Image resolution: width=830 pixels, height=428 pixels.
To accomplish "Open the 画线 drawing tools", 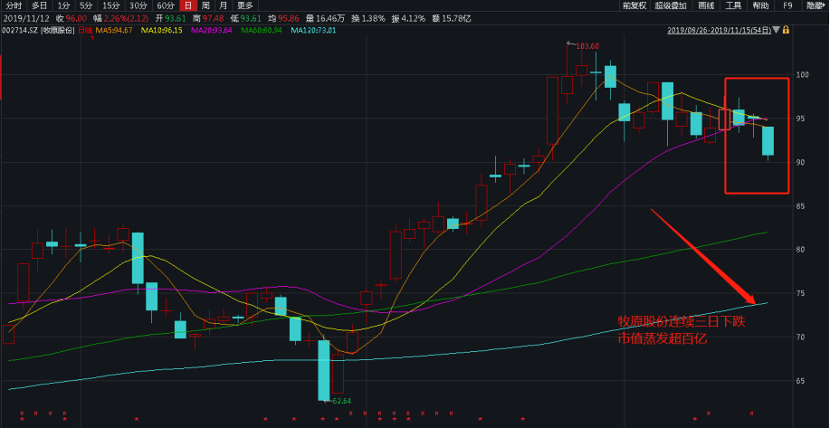I will [x=706, y=5].
